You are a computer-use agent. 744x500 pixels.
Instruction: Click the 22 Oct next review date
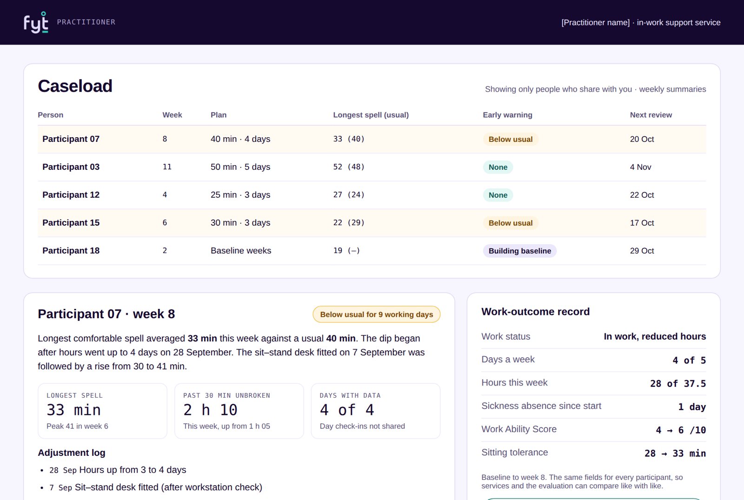click(x=642, y=195)
